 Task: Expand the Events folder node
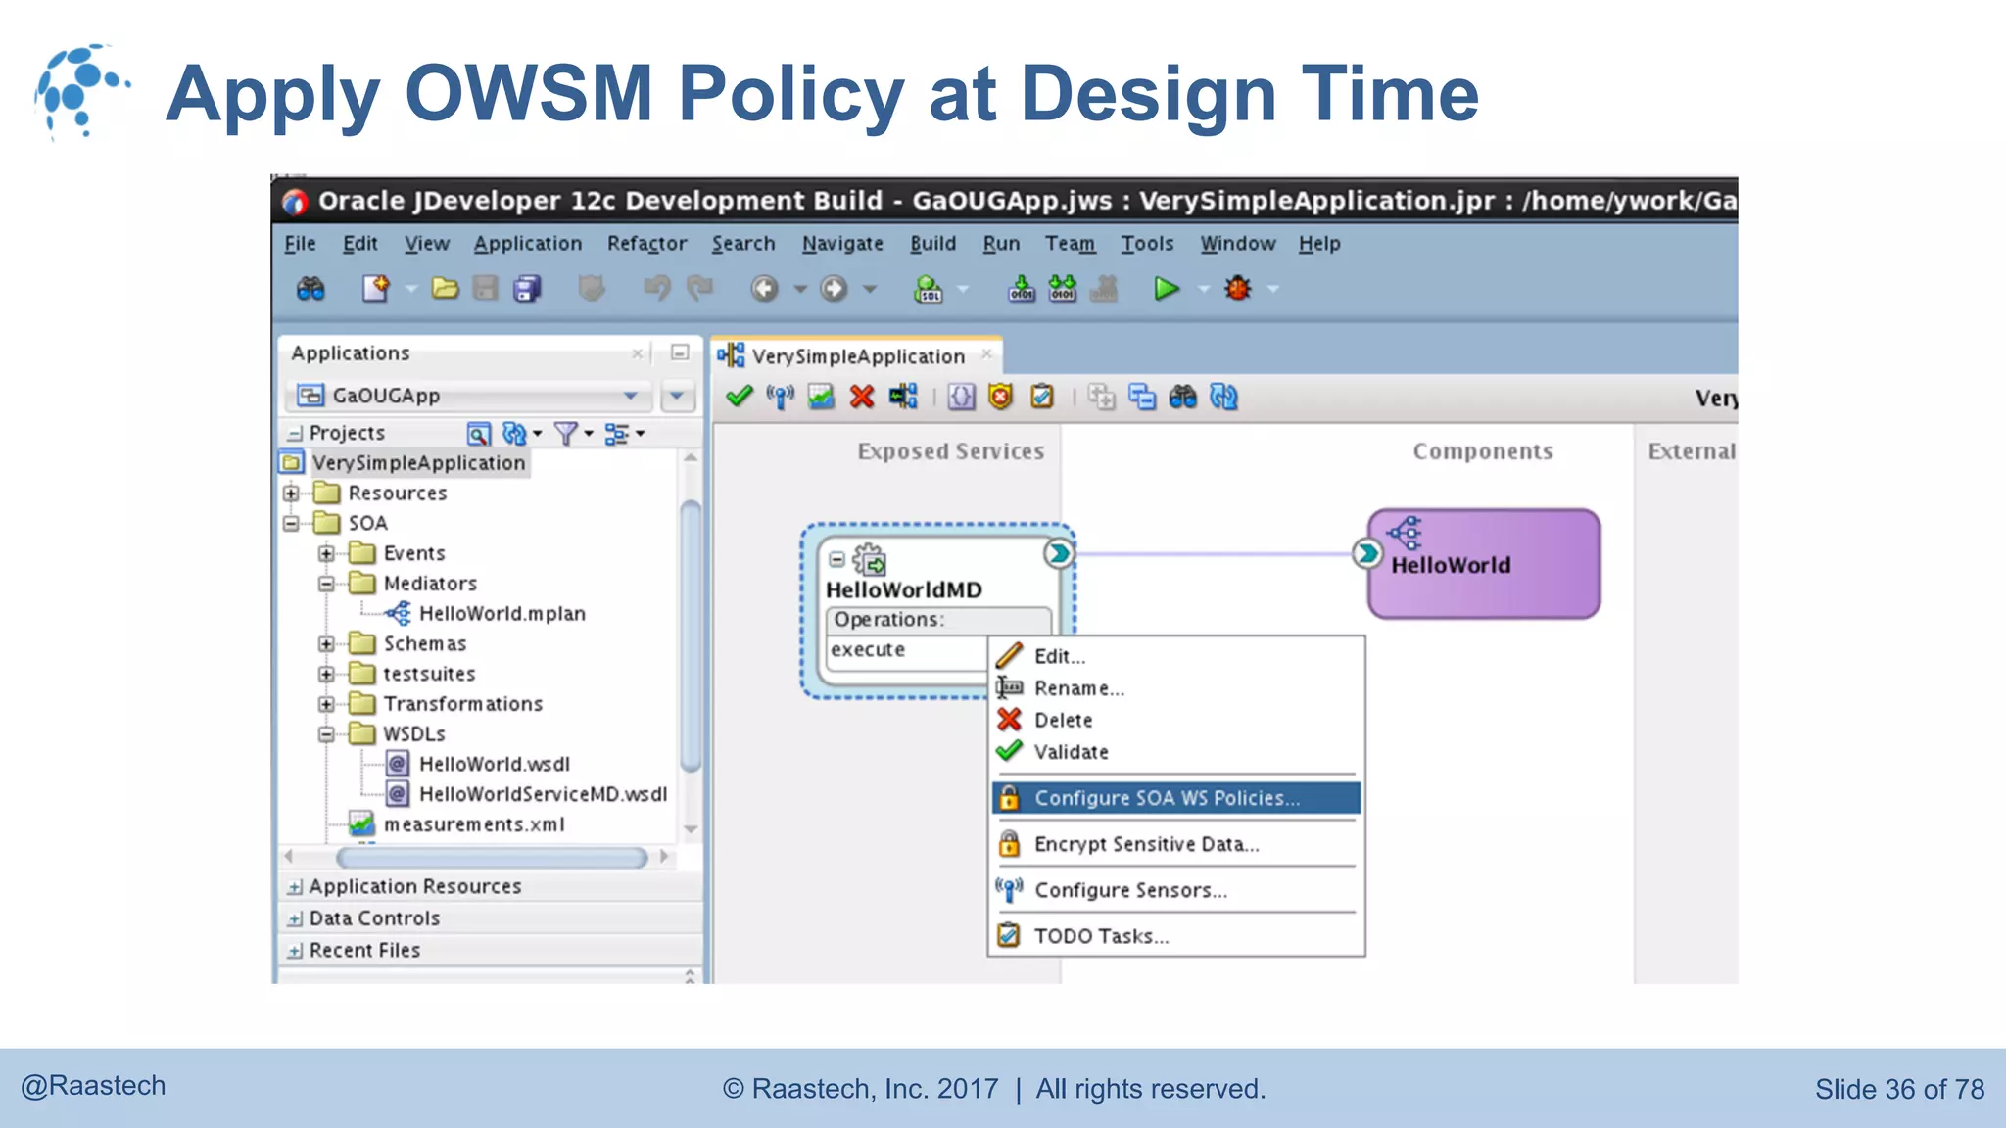click(326, 553)
